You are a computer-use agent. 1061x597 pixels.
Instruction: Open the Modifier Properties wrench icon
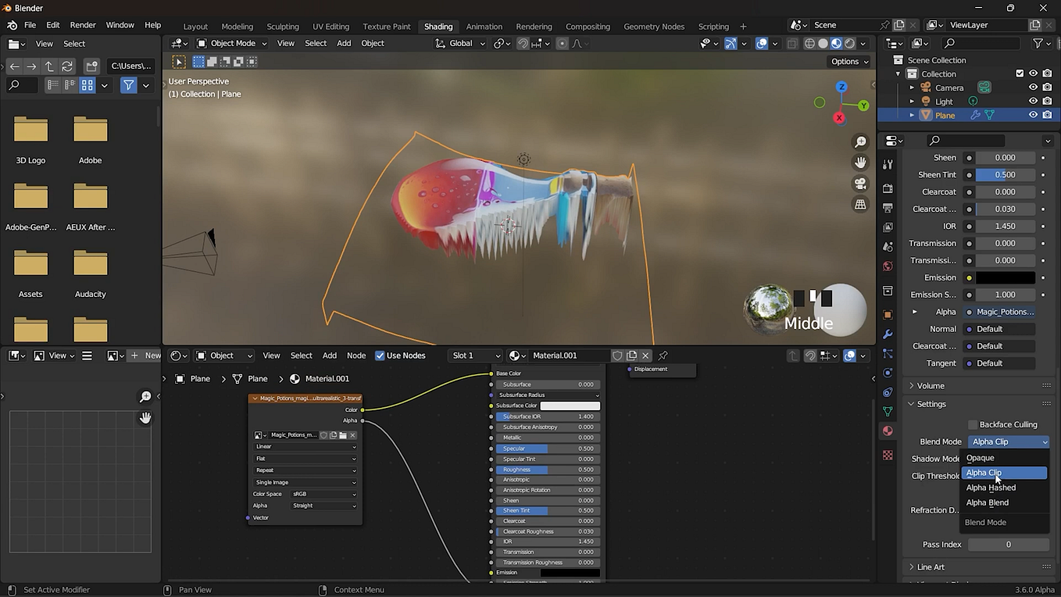(888, 331)
